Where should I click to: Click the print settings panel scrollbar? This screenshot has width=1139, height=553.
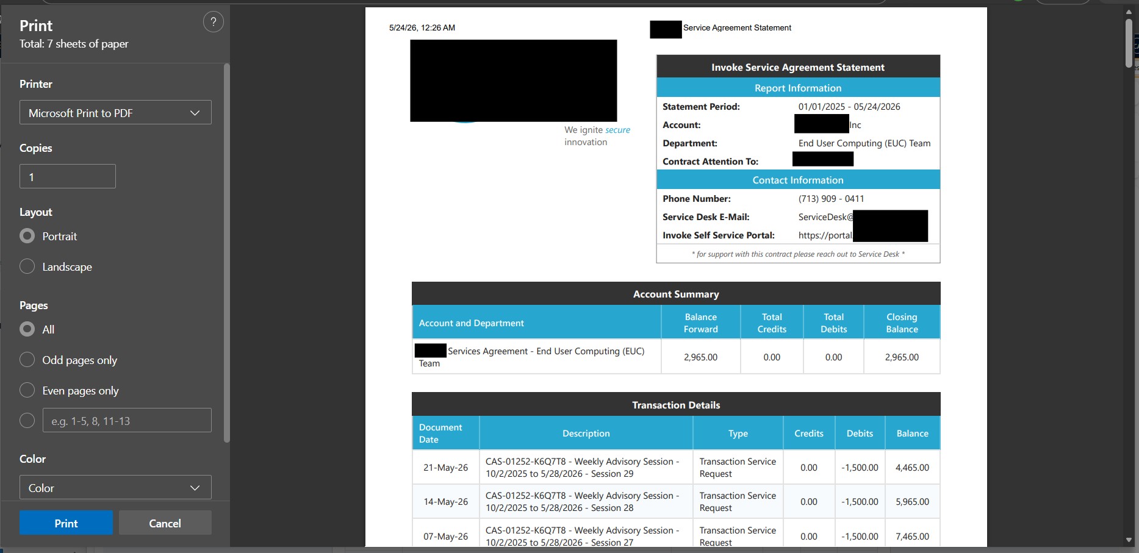tap(227, 253)
